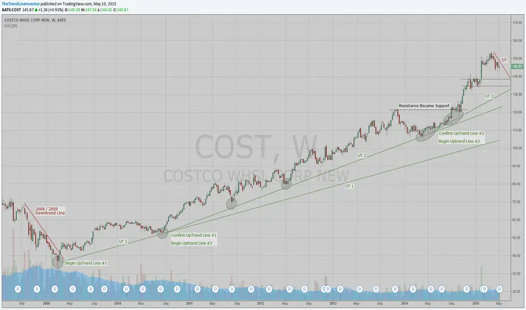Select the UT 2 trend line label
The width and height of the screenshot is (526, 310).
(362, 156)
